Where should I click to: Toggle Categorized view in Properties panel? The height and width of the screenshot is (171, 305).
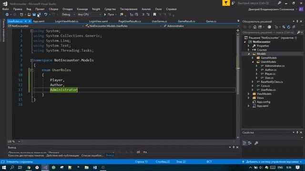244,143
